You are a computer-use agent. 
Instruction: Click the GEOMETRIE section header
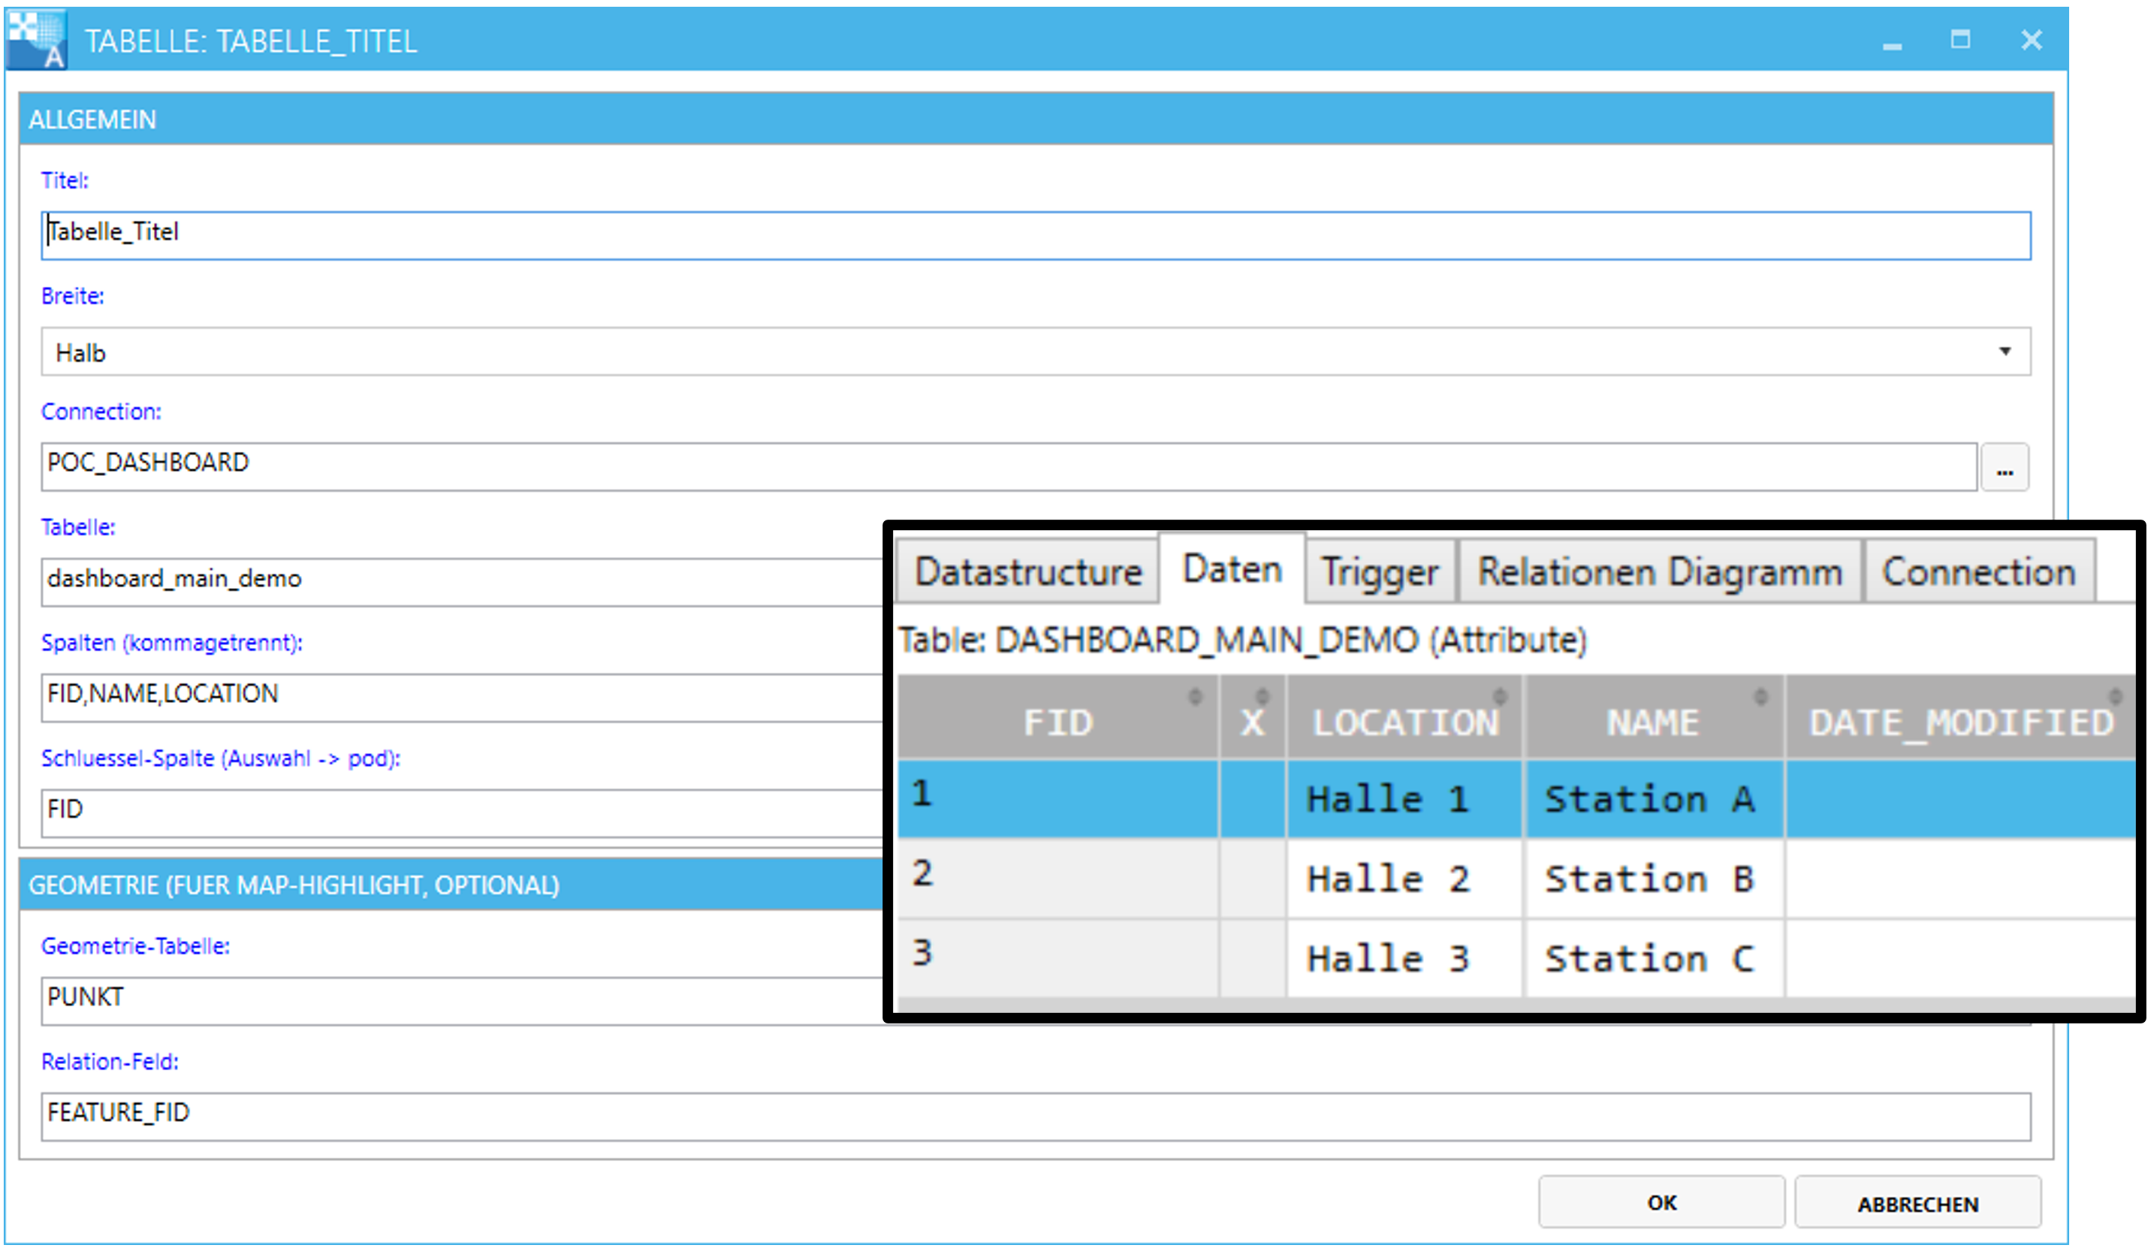pos(451,885)
